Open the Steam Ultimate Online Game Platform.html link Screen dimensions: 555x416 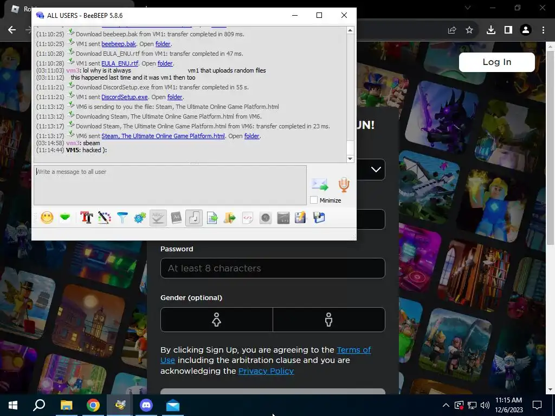[163, 136]
